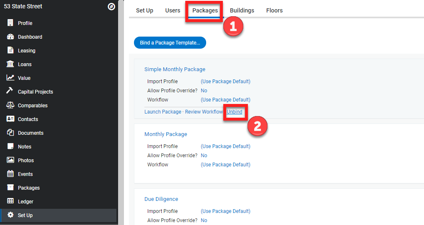Screen dimensions: 424x225
Task: Edit Import Profile value for Due Diligence
Action: pyautogui.click(x=225, y=211)
